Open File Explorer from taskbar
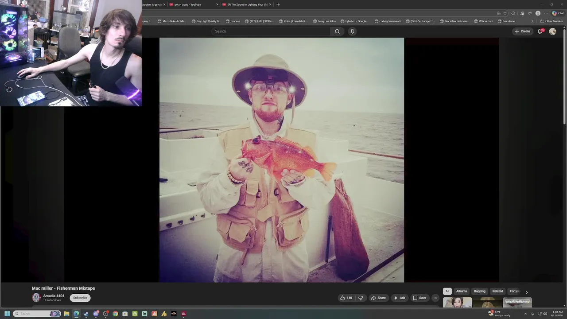567x319 pixels. point(66,314)
